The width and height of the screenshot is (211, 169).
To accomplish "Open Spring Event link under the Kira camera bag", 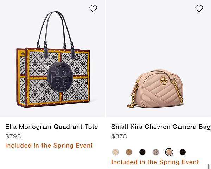I will (x=155, y=162).
